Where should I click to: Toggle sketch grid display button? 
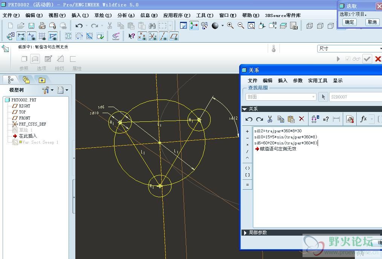42,36
